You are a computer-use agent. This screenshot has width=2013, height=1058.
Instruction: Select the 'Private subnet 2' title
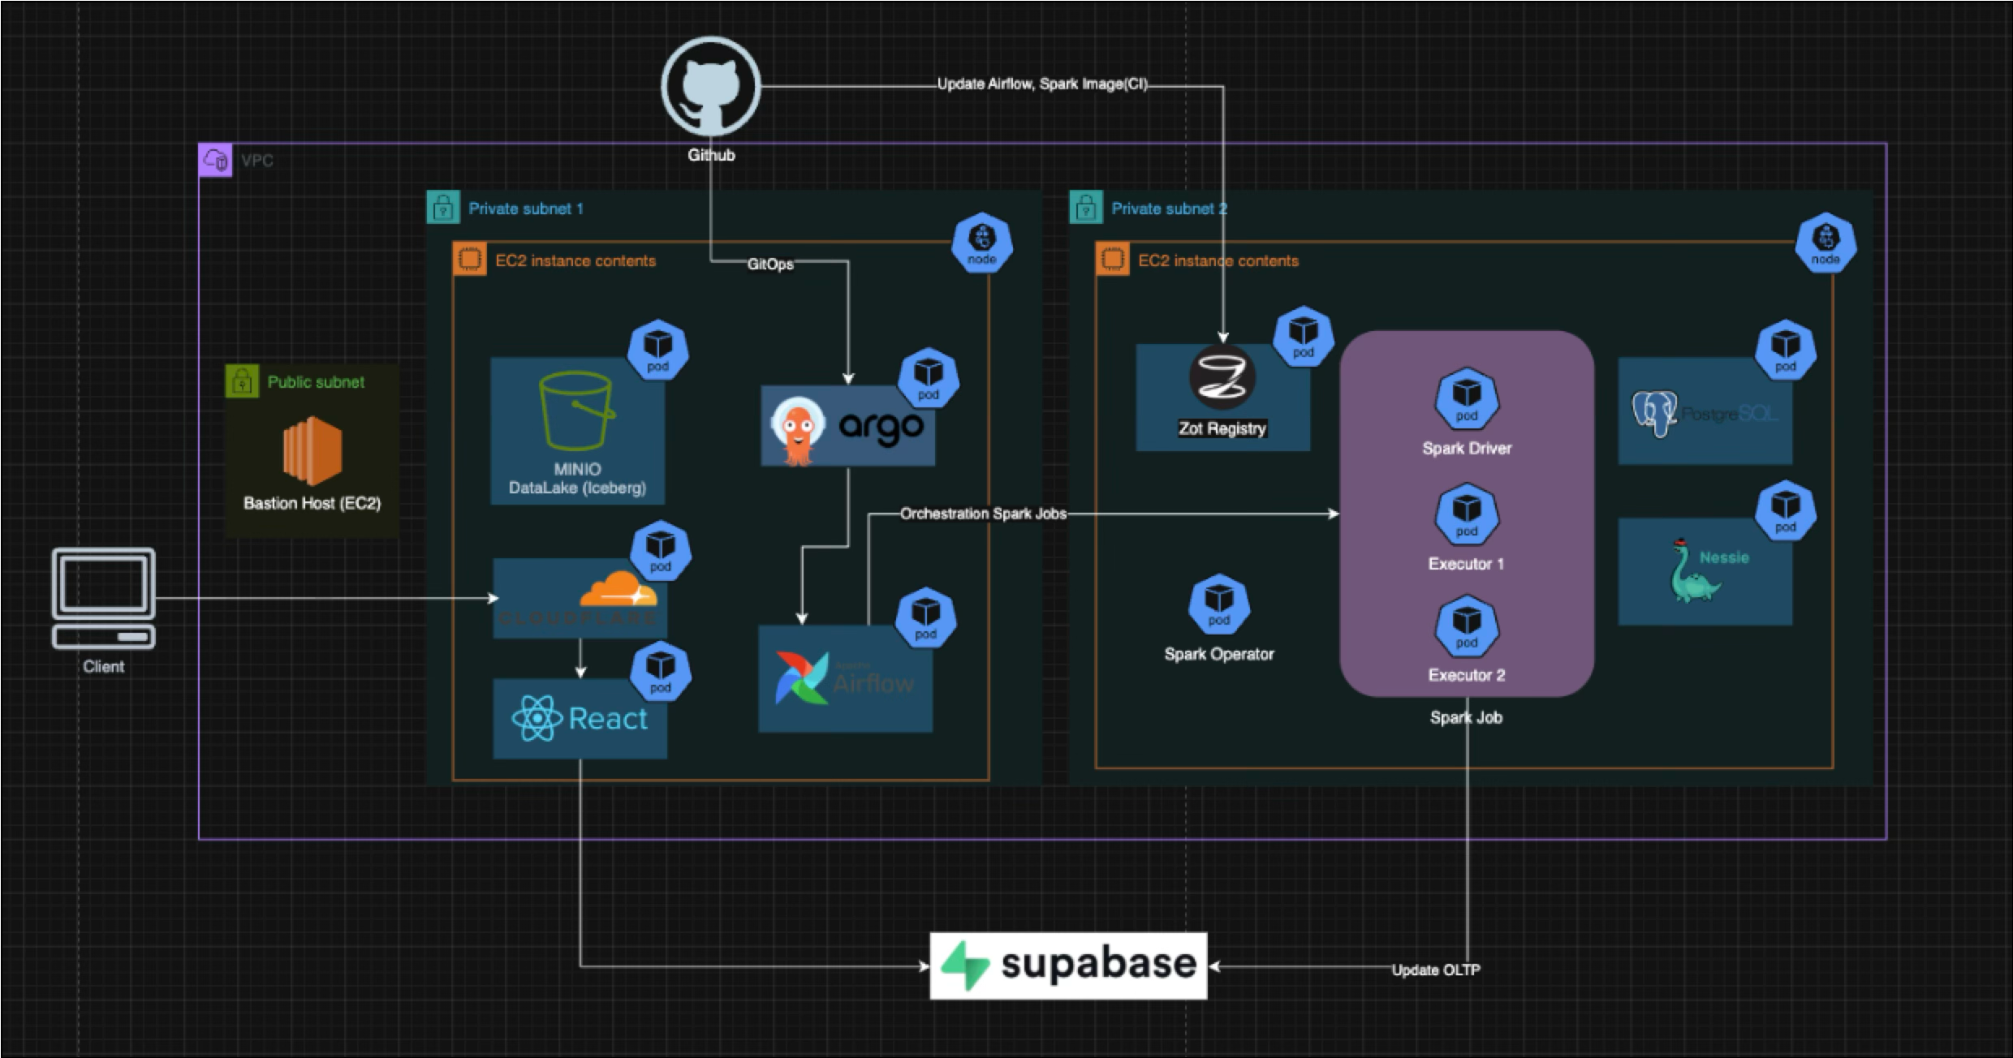pos(1169,209)
